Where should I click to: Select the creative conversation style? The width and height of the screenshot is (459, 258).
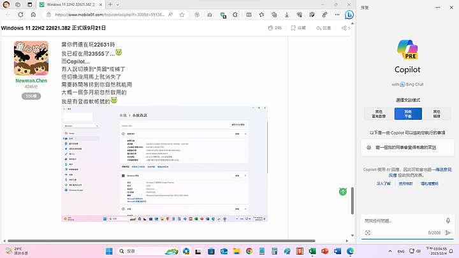(379, 114)
